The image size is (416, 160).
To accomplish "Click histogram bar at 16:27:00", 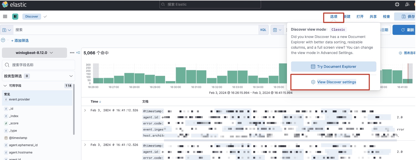I will (119, 79).
